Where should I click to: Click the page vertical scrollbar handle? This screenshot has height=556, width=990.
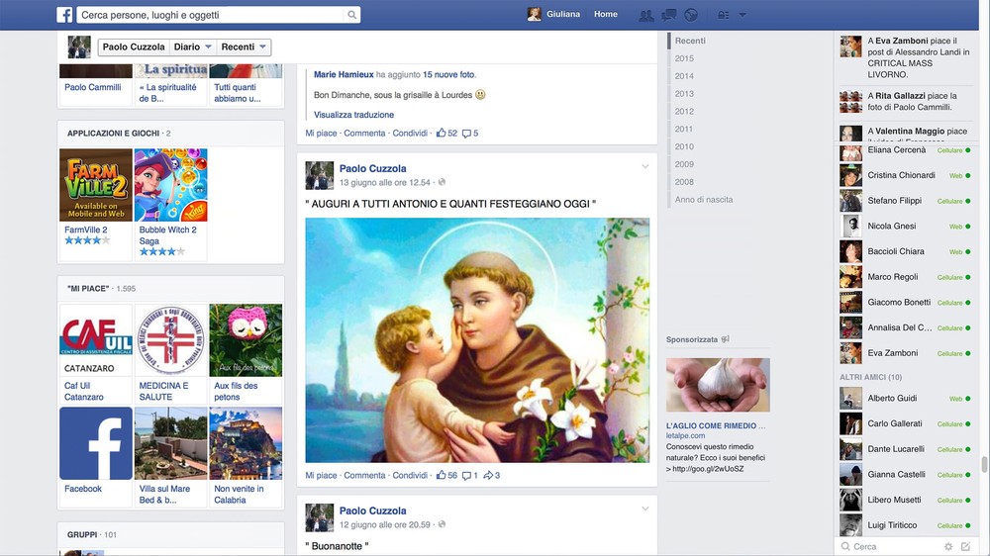pyautogui.click(x=984, y=465)
